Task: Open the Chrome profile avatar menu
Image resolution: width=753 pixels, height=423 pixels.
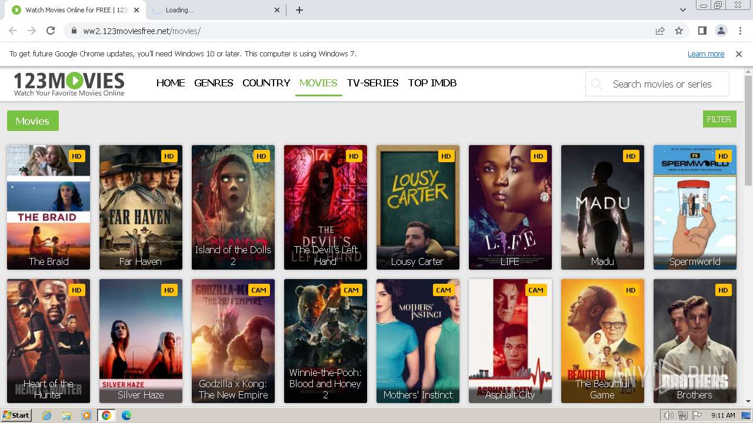Action: click(x=721, y=31)
